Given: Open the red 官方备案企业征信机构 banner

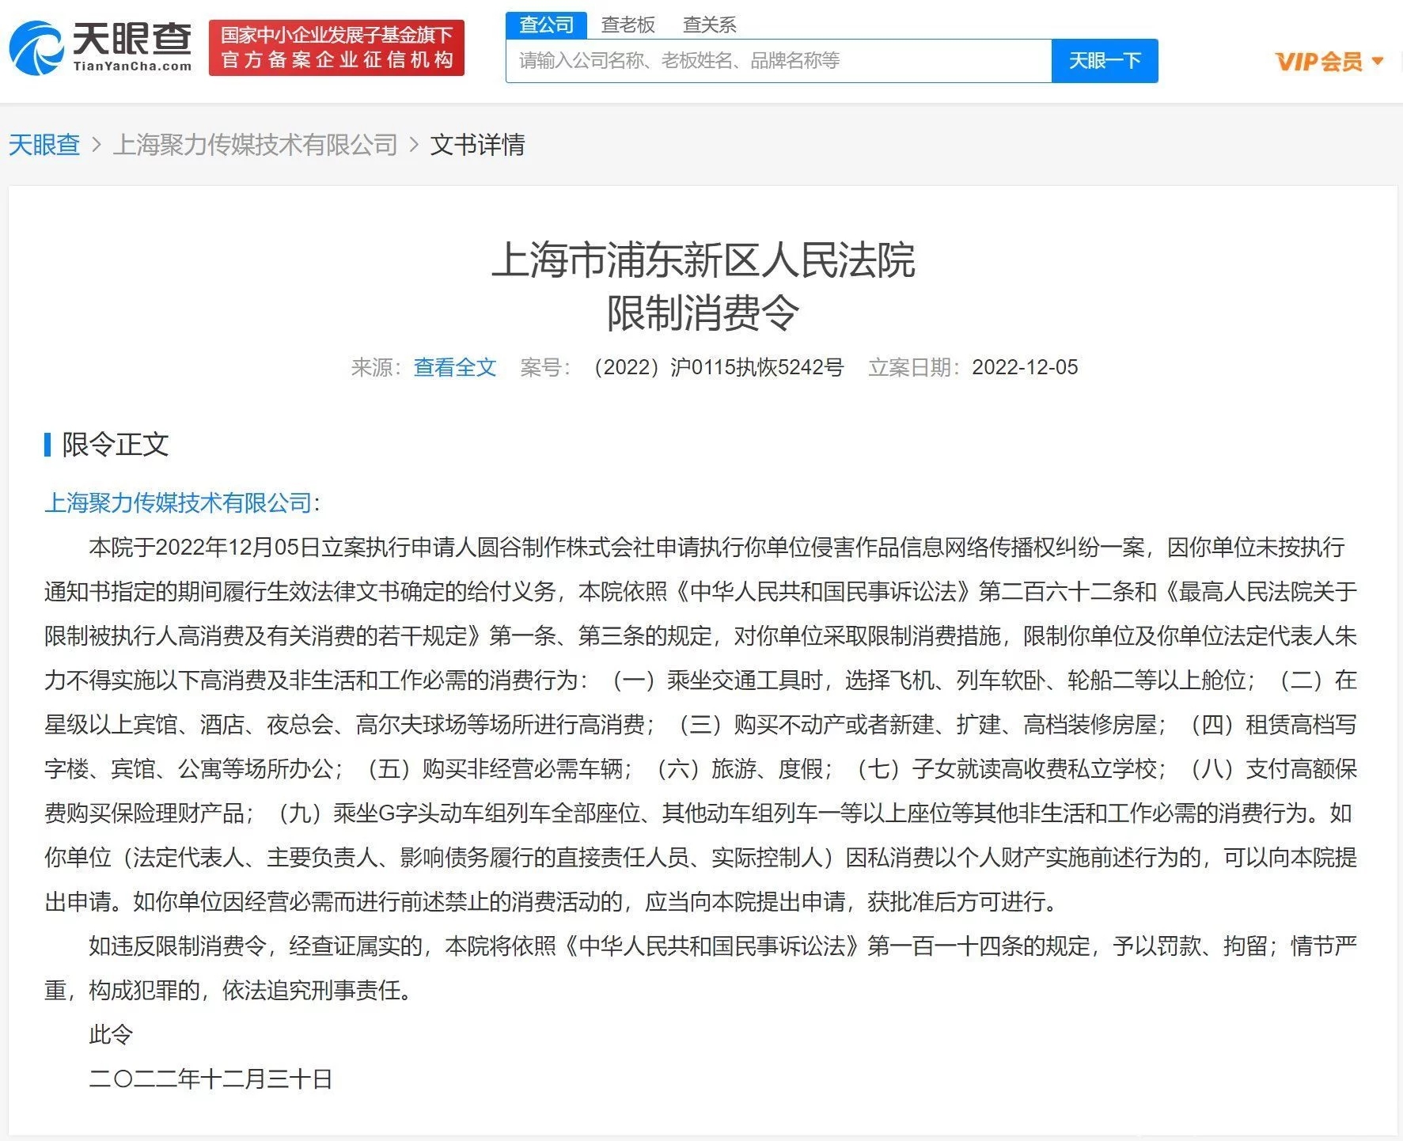Looking at the screenshot, I should (336, 48).
